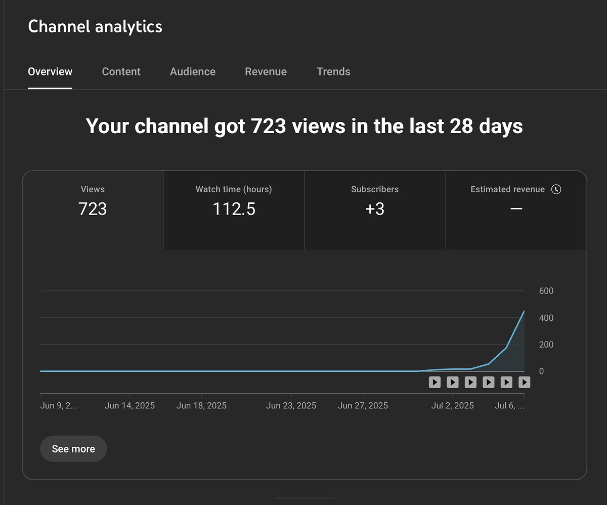Click the second video marker on the chart
The width and height of the screenshot is (607, 505).
point(453,382)
